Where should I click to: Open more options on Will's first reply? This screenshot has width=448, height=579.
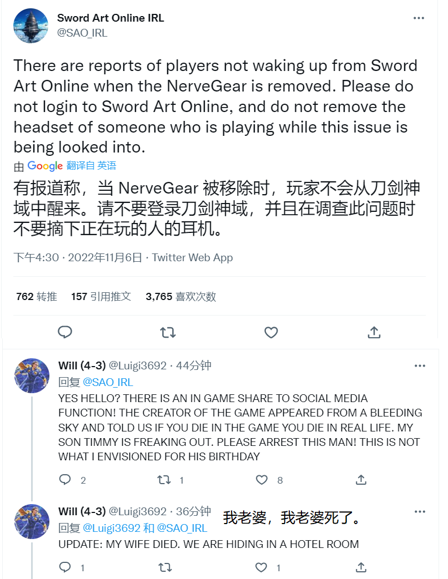[419, 366]
